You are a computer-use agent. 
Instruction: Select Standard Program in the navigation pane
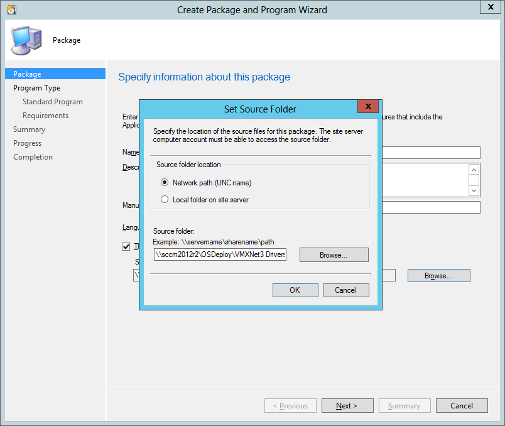point(52,101)
